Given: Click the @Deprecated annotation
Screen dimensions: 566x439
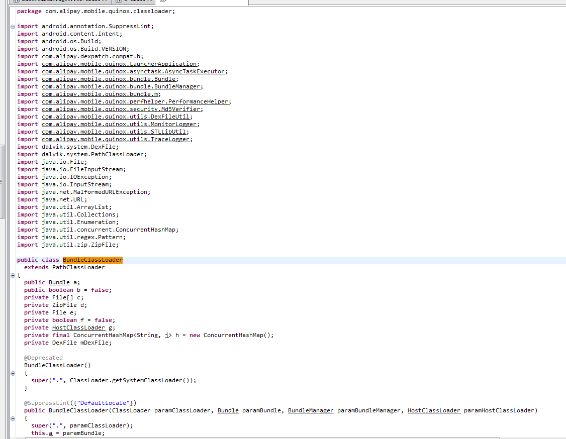Looking at the screenshot, I should [x=43, y=358].
